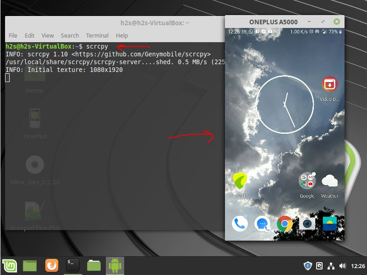Image resolution: width=367 pixels, height=275 pixels.
Task: Click the shield update manager tray icon
Action: (x=307, y=266)
